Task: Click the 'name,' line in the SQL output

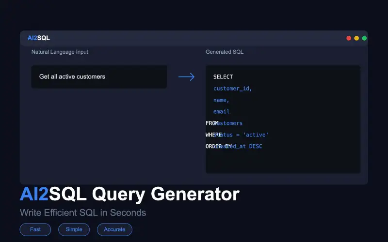Action: pos(221,100)
